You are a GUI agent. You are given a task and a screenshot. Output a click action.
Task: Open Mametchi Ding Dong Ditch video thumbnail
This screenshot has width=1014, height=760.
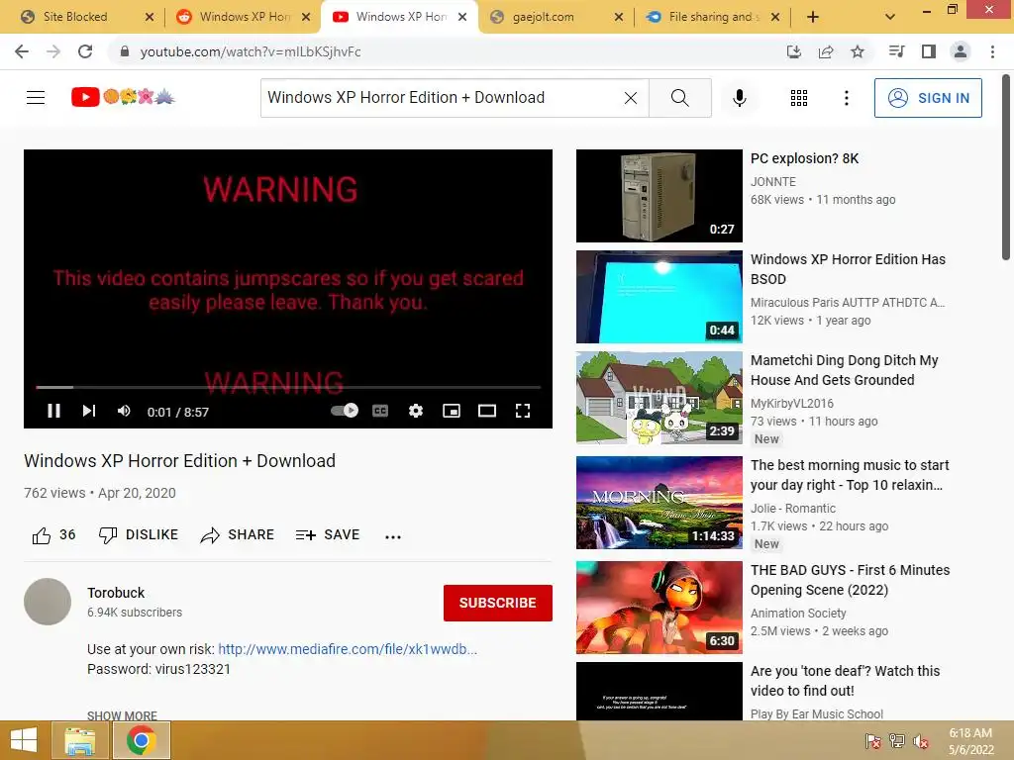[659, 398]
